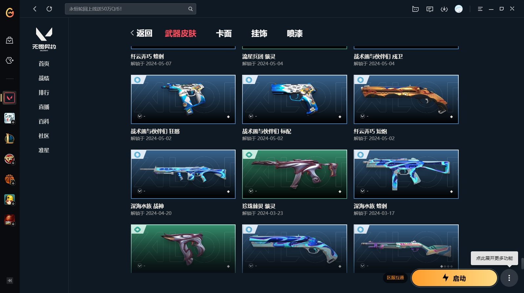Switch to the 喷漆 tab

[x=295, y=33]
